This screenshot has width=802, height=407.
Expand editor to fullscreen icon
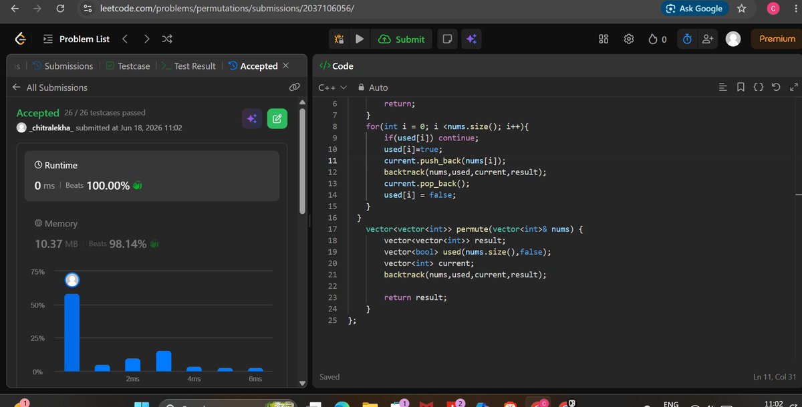[793, 88]
